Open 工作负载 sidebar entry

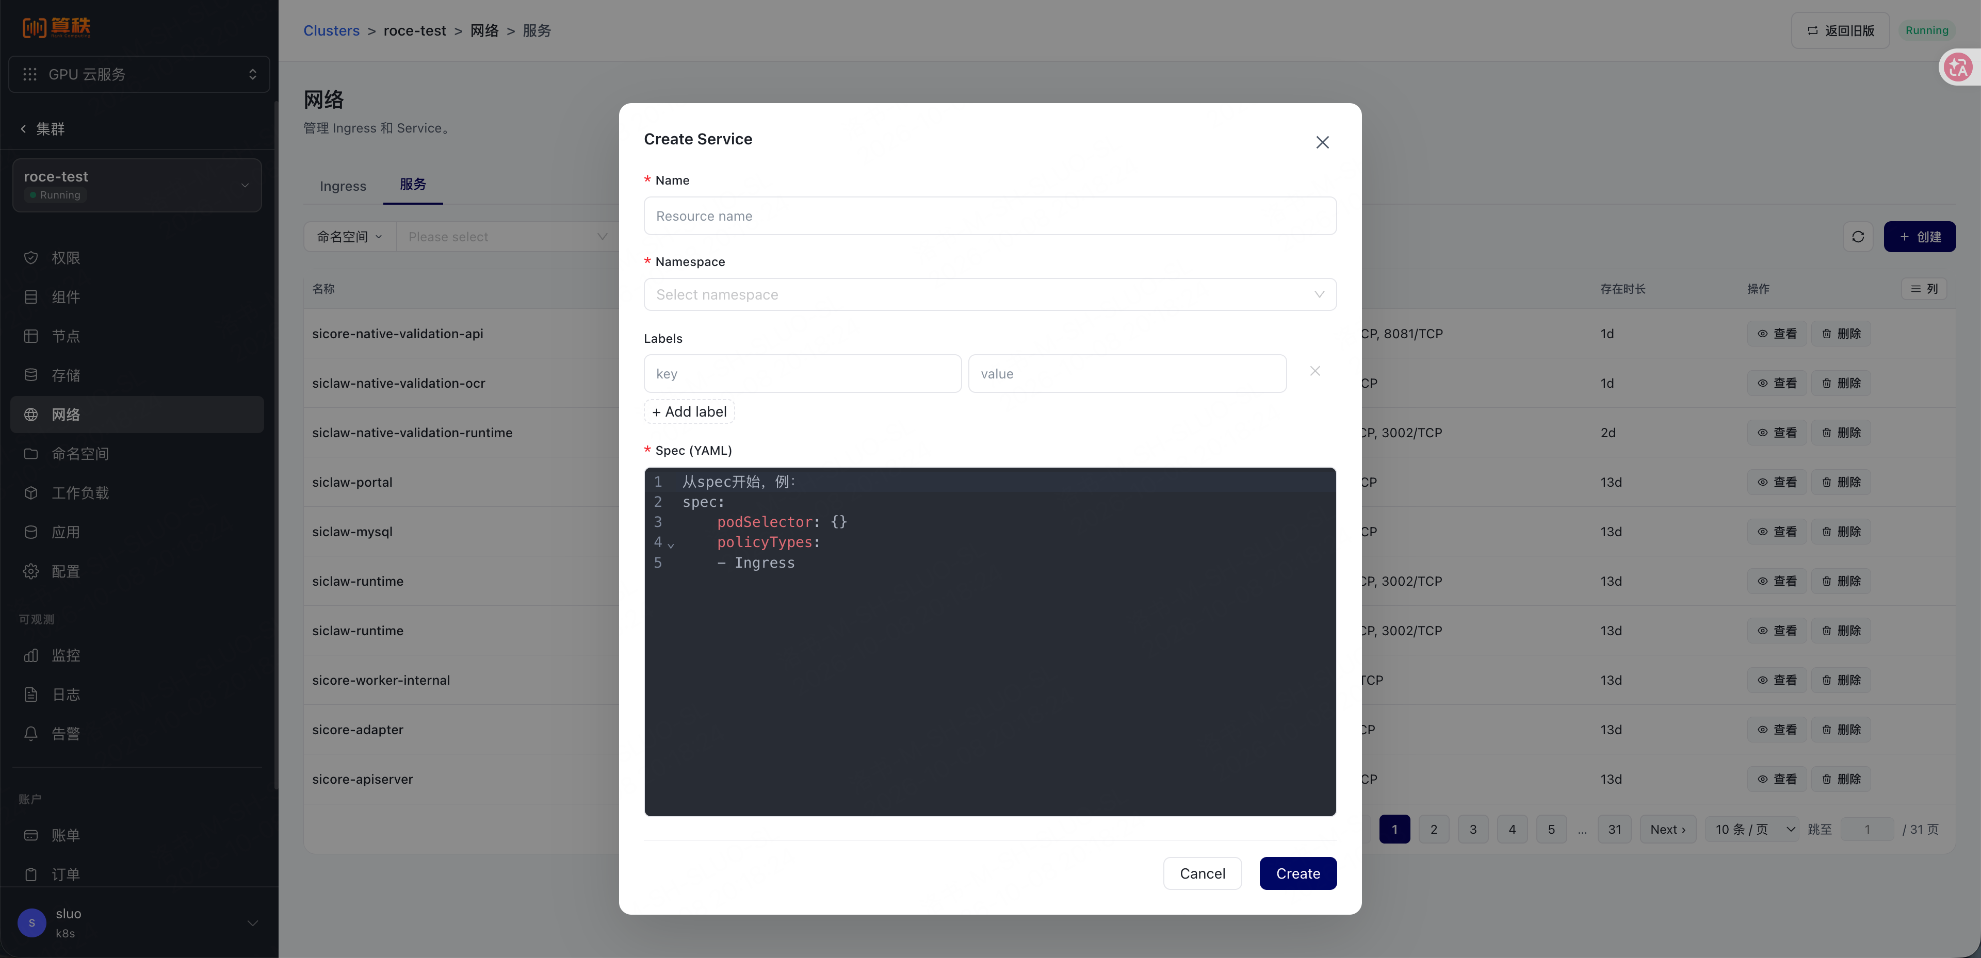tap(137, 493)
